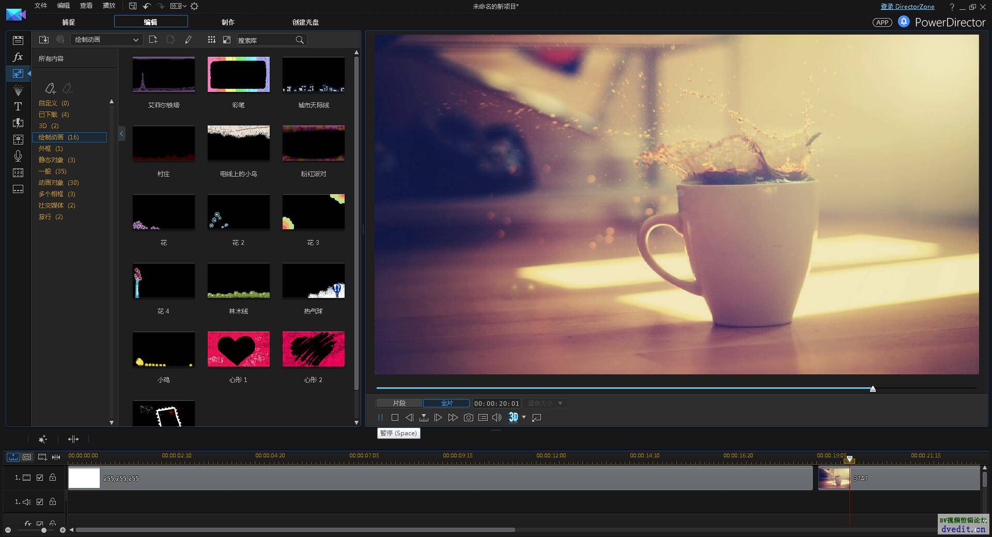Open the aspect ratio 16:9 dropdown
The width and height of the screenshot is (992, 537).
tap(178, 6)
